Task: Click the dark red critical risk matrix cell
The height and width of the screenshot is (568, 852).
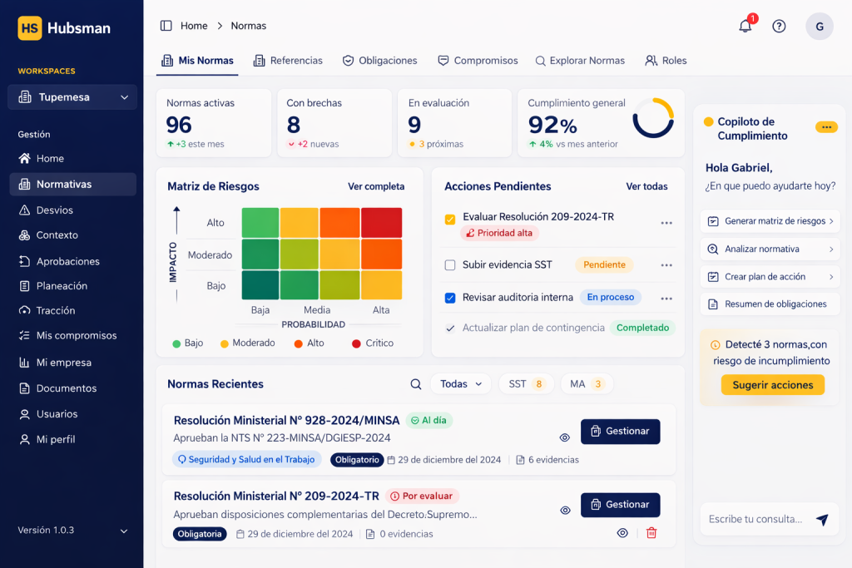Action: (382, 223)
